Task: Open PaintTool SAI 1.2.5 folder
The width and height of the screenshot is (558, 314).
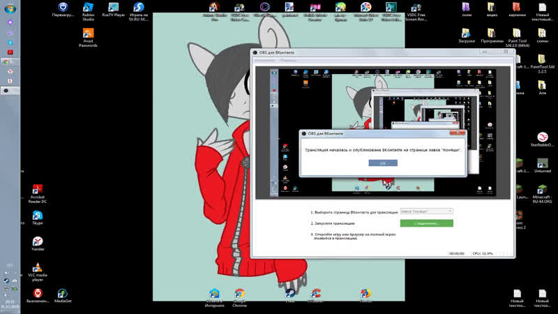Action: click(542, 63)
